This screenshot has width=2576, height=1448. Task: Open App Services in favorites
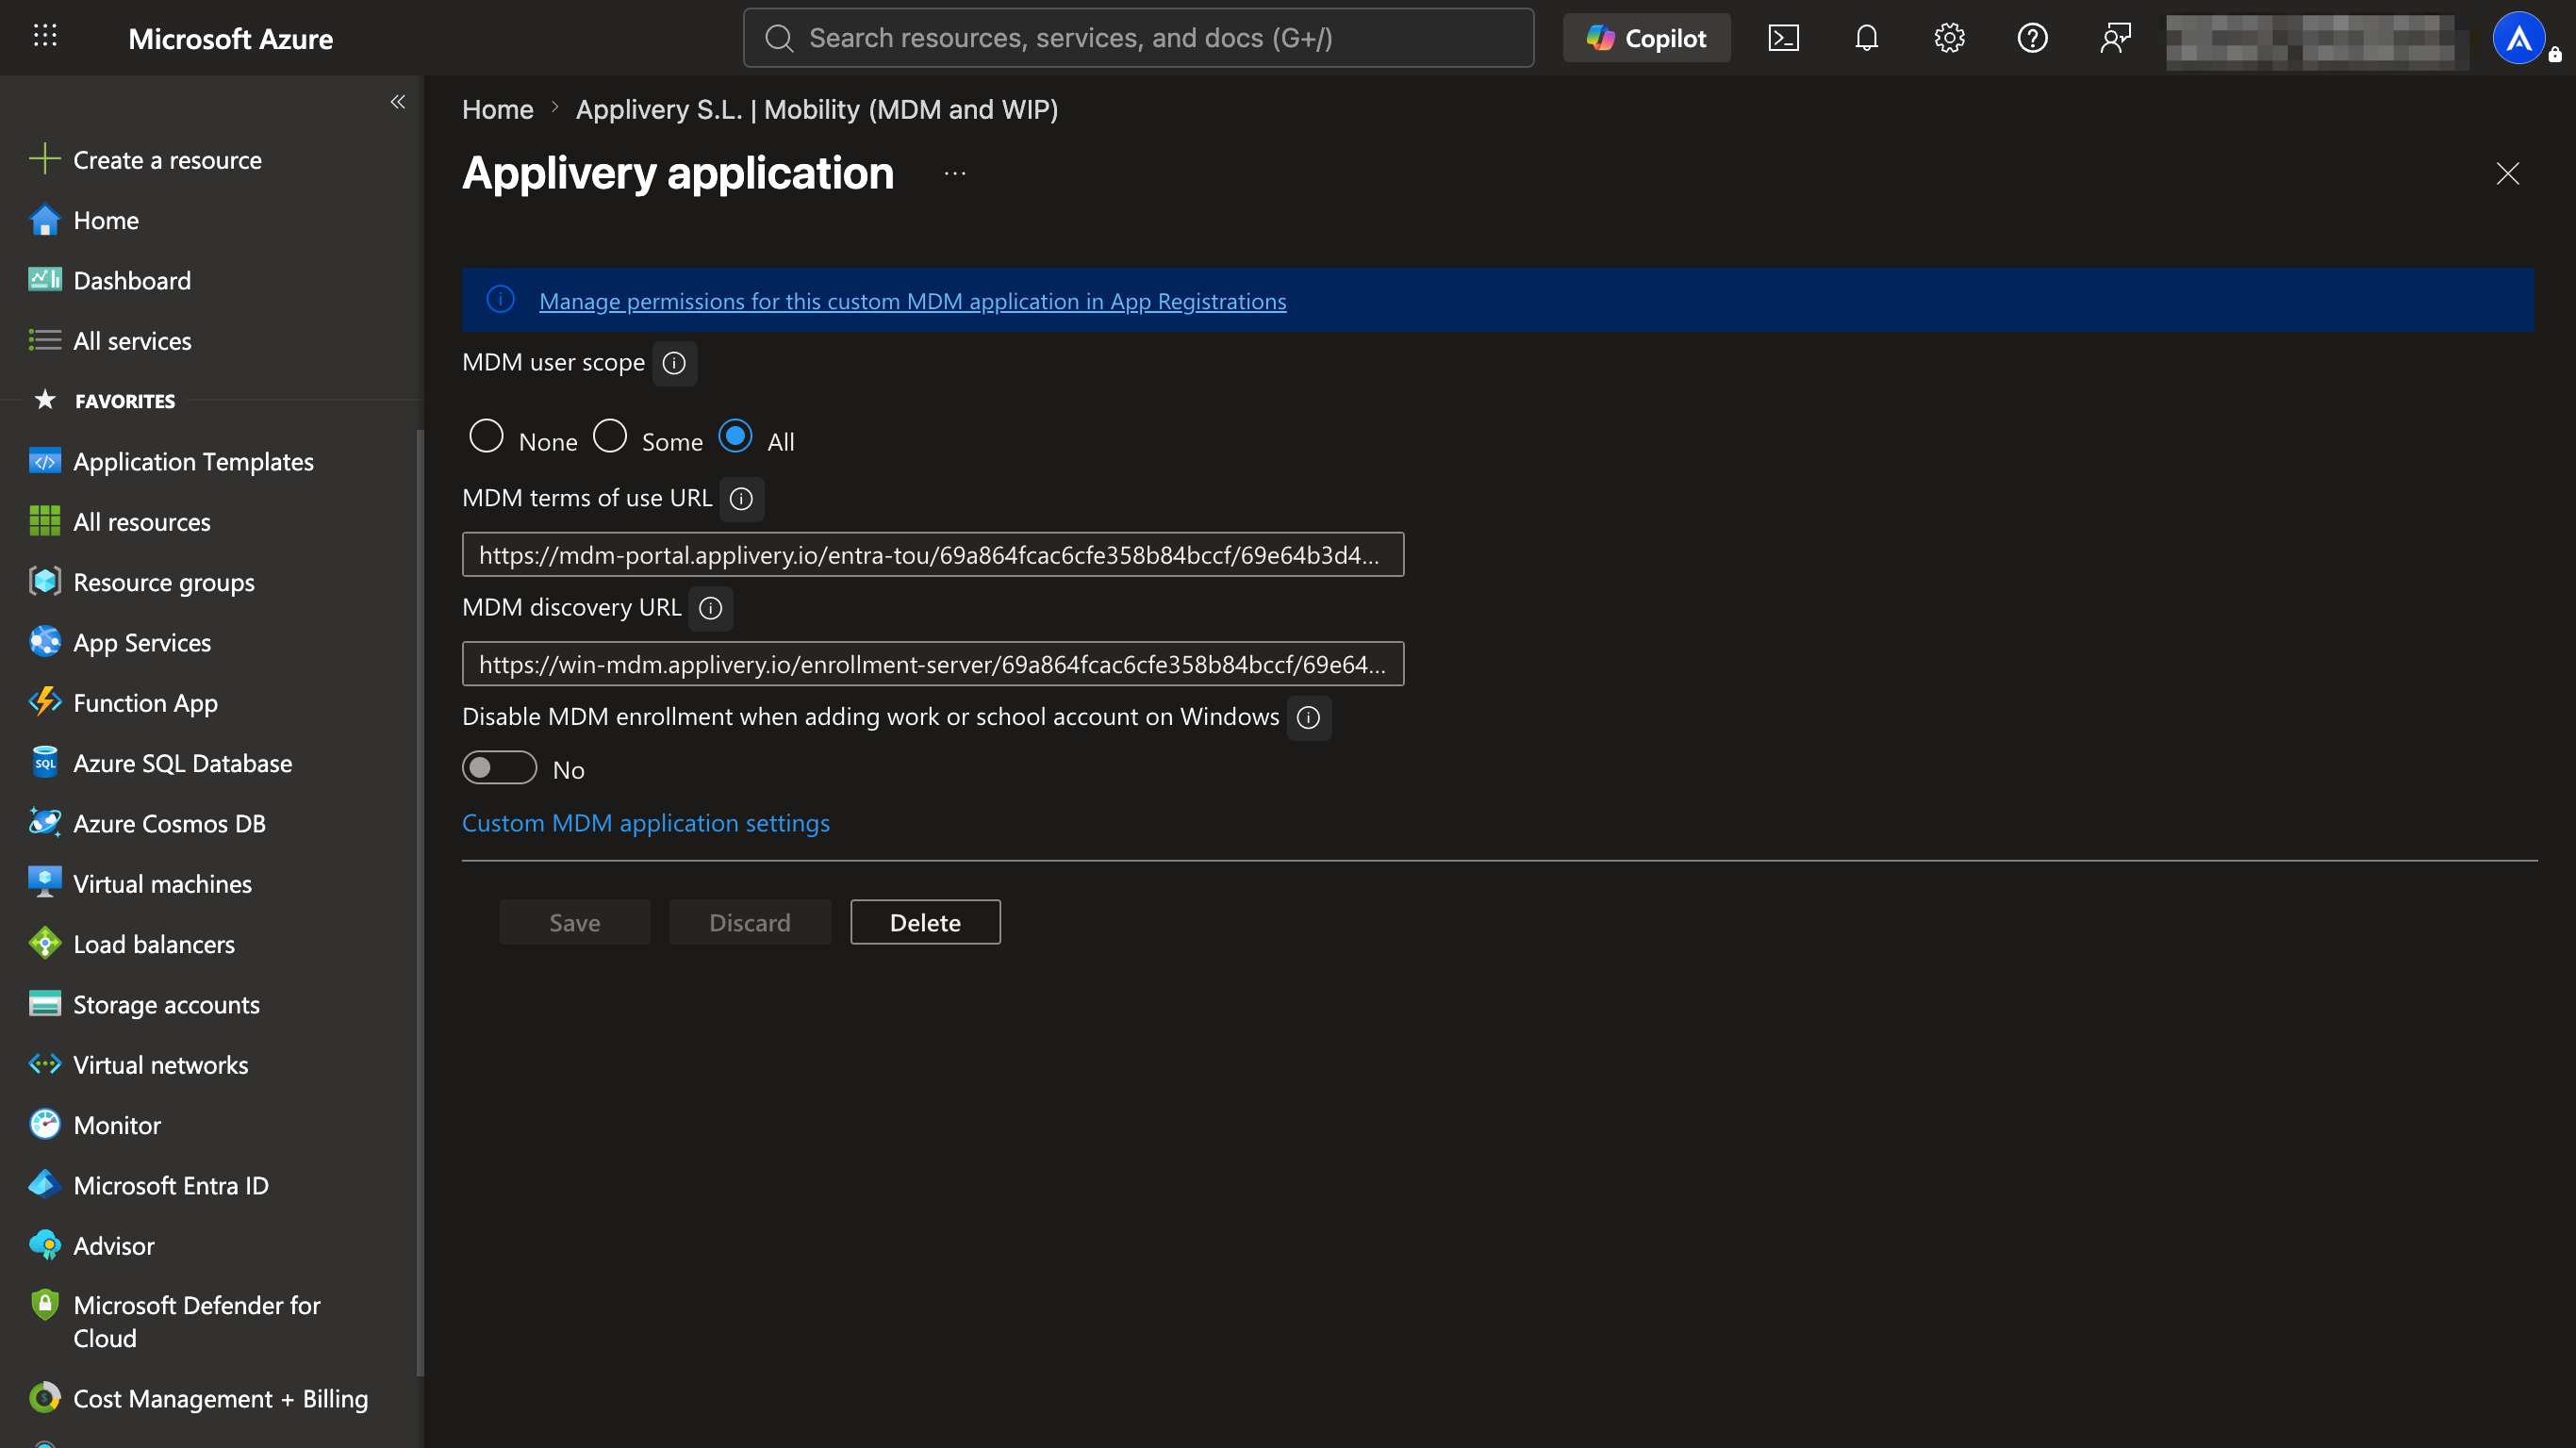tap(120, 642)
